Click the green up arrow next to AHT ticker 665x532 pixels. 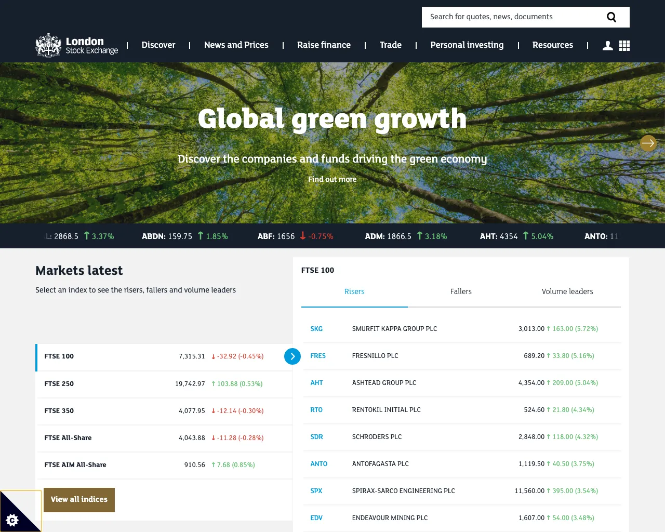coord(525,236)
